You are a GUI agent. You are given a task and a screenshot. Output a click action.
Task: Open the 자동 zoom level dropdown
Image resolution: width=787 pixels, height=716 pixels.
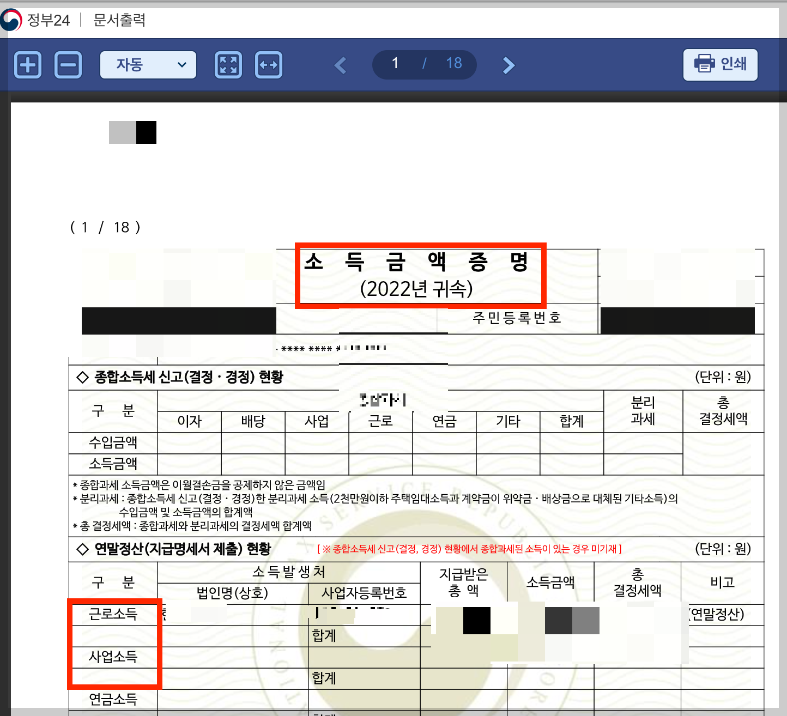coord(148,64)
